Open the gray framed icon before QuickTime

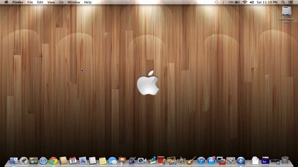[x=231, y=161]
